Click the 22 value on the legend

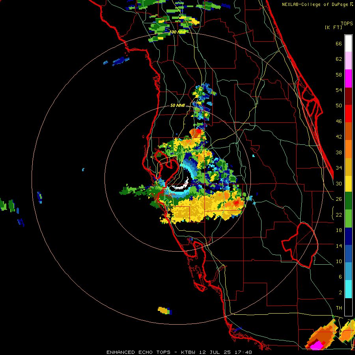(339, 215)
